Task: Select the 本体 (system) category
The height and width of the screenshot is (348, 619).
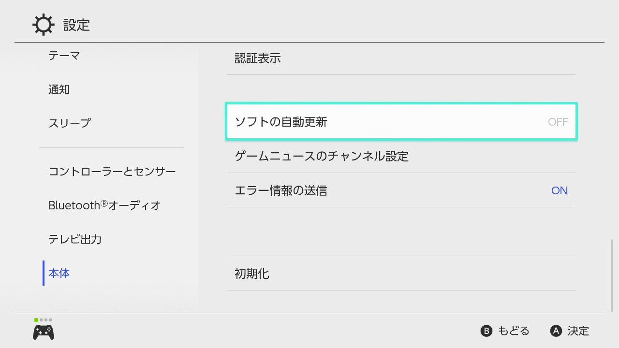Action: pyautogui.click(x=58, y=273)
